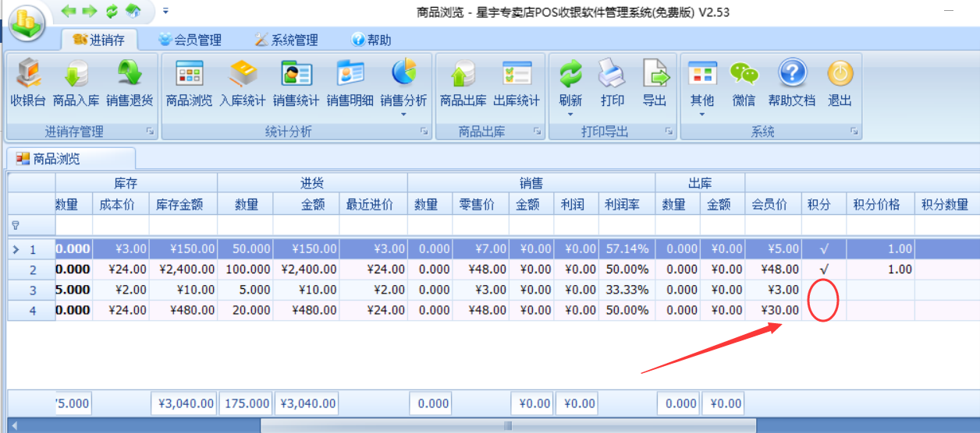The image size is (980, 433).
Task: Open 帮助文档 help document icon
Action: click(791, 83)
